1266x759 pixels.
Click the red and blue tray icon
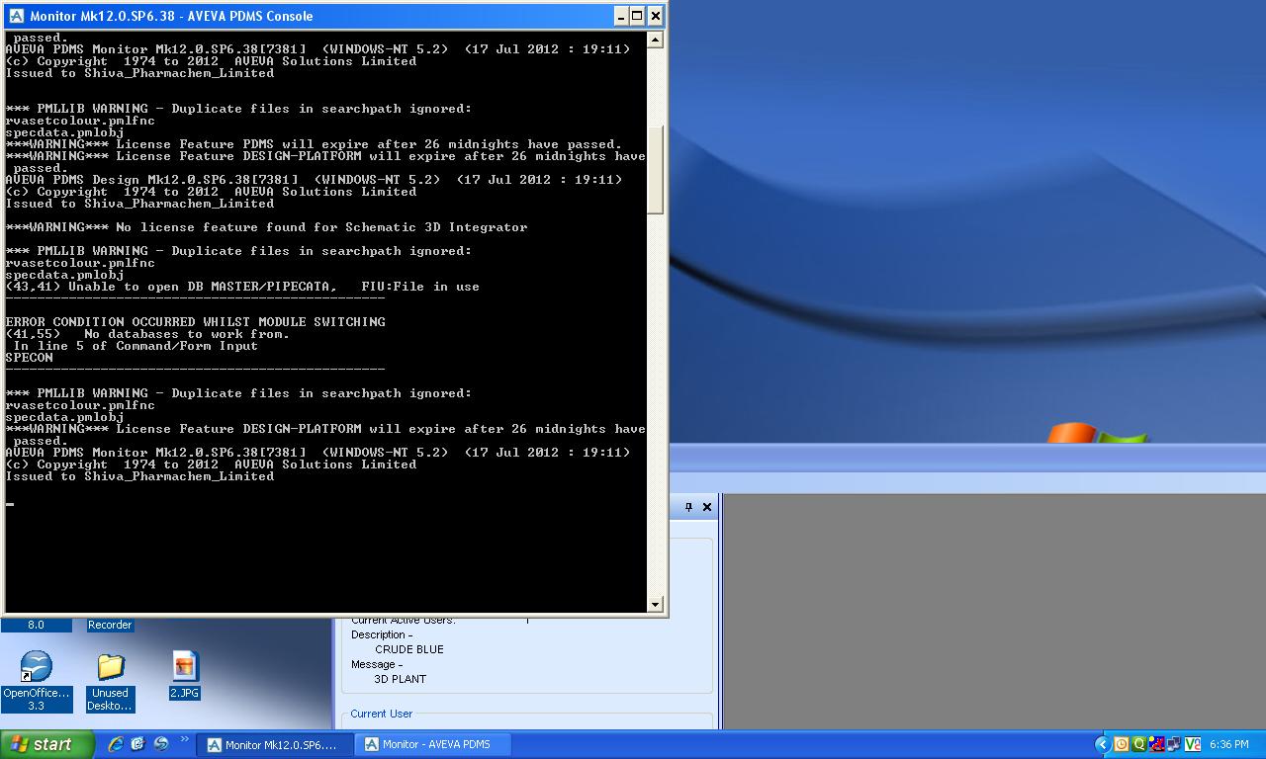click(1157, 744)
